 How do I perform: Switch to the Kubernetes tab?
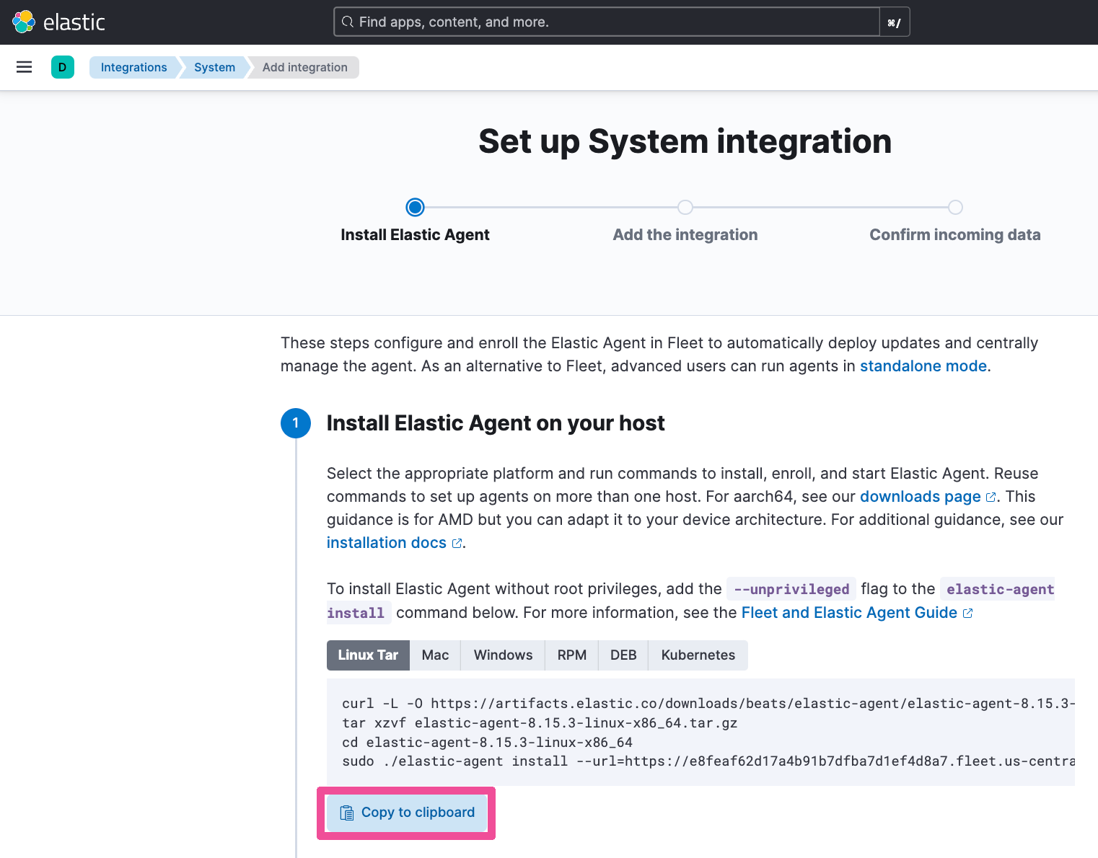coord(698,655)
